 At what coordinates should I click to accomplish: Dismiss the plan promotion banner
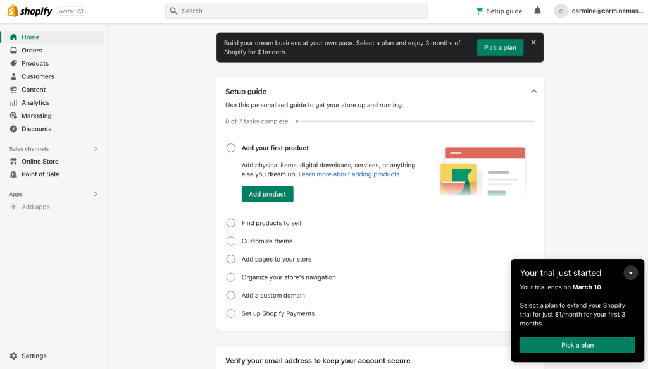[533, 42]
